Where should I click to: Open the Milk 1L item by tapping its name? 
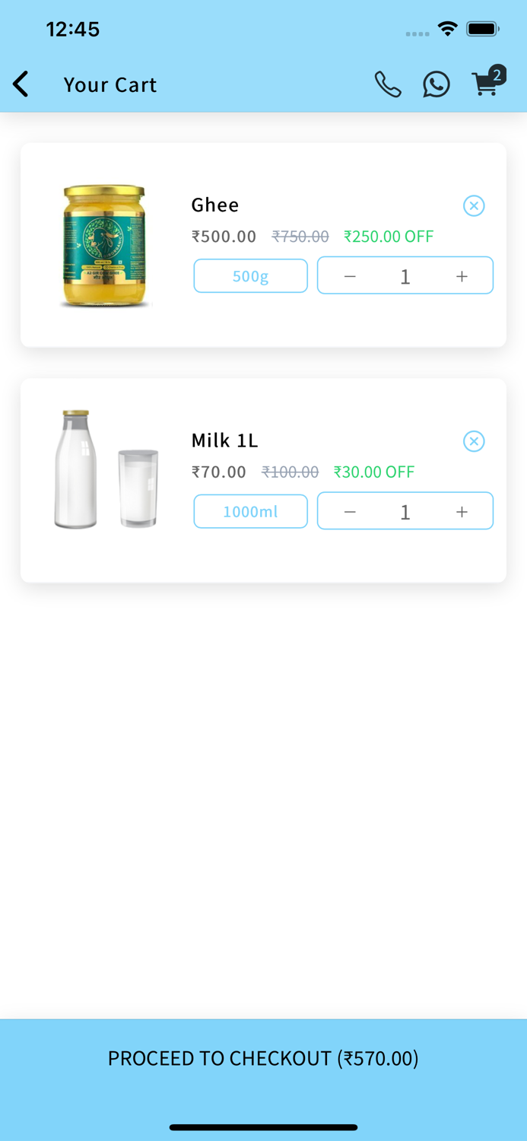click(x=225, y=440)
